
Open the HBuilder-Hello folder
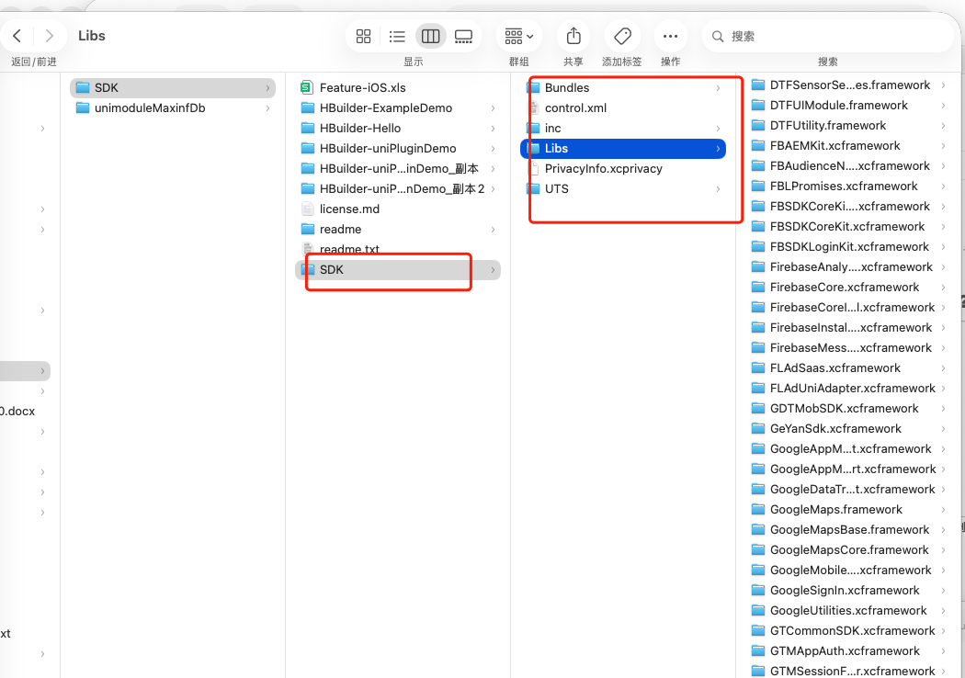[359, 129]
